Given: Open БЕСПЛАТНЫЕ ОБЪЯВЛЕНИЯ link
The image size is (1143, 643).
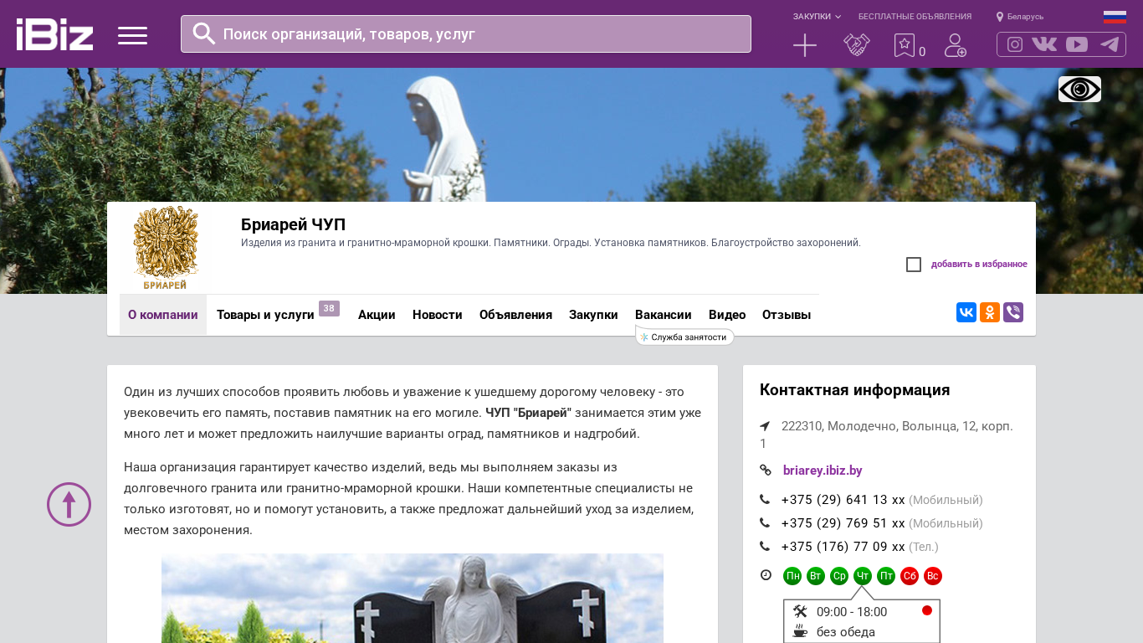Looking at the screenshot, I should point(915,17).
